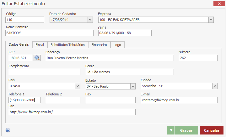Close the Editar Estabelecimento window

(x=218, y=4)
